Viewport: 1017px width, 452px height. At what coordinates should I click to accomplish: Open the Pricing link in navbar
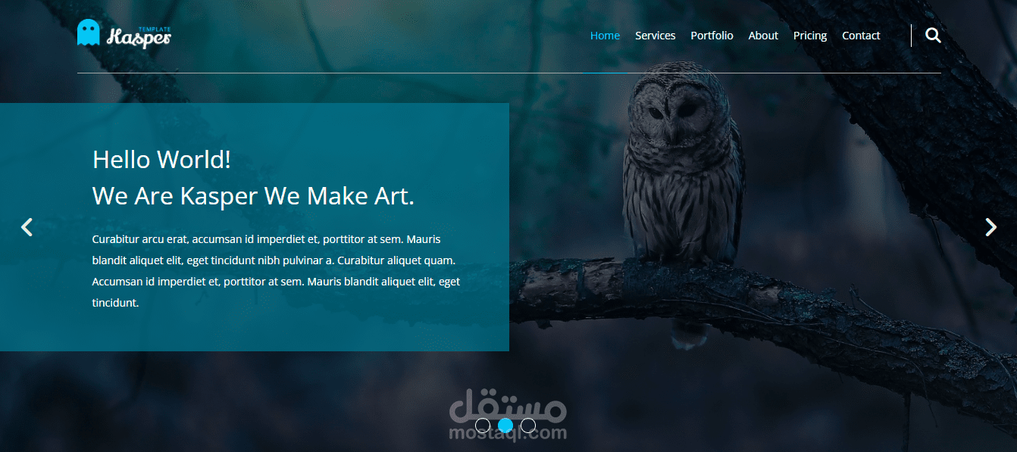click(810, 36)
